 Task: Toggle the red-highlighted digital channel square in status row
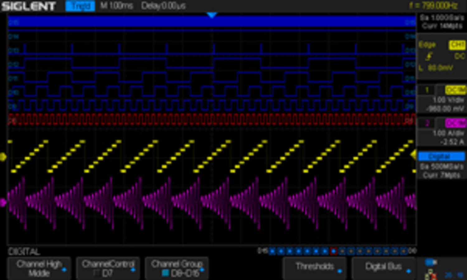coord(334,250)
